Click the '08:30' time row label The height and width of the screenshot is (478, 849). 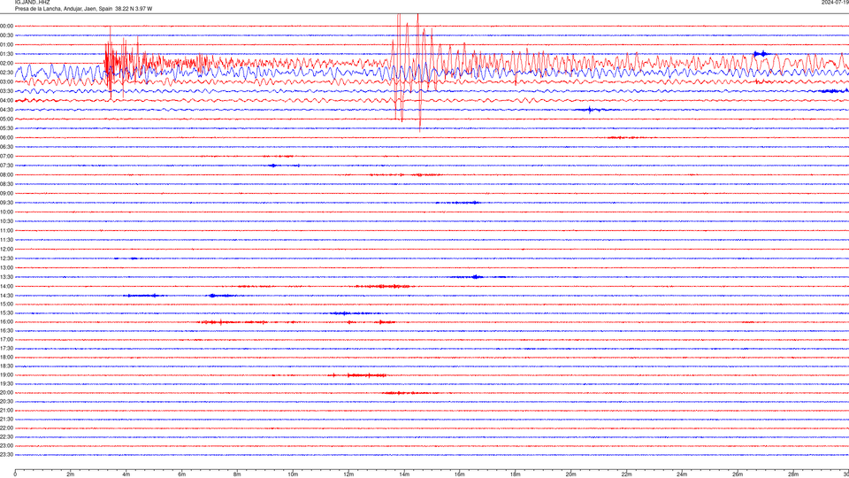(6, 184)
